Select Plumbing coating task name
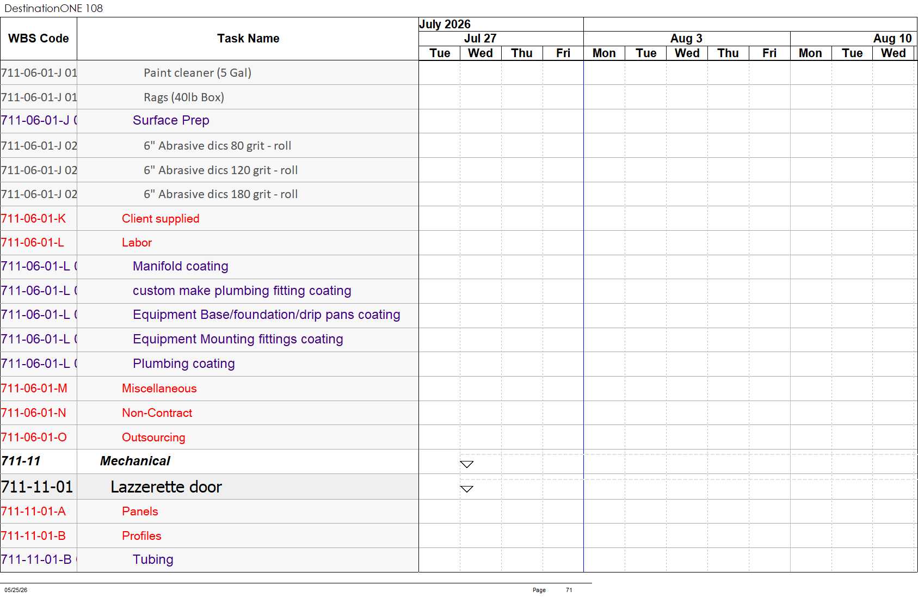 click(x=184, y=364)
